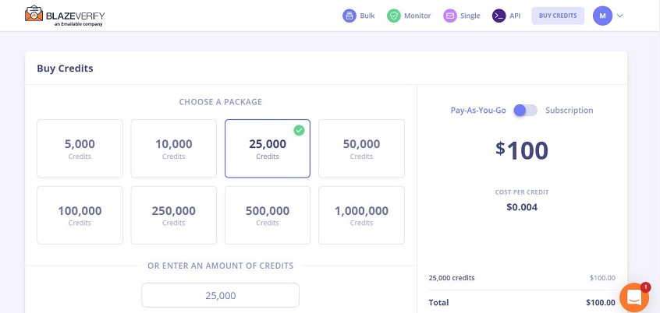Click the Bulk verification icon

[x=350, y=16]
